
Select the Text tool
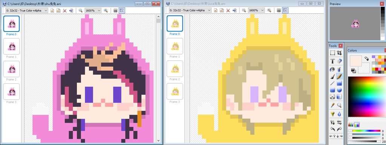tap(332, 61)
